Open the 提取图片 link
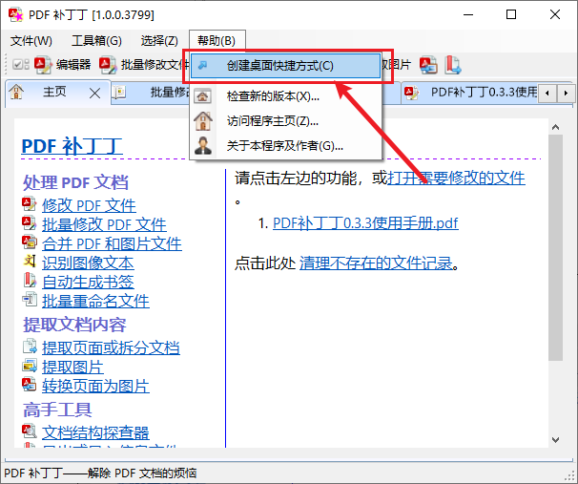Screen dimensions: 578x484 pyautogui.click(x=72, y=367)
